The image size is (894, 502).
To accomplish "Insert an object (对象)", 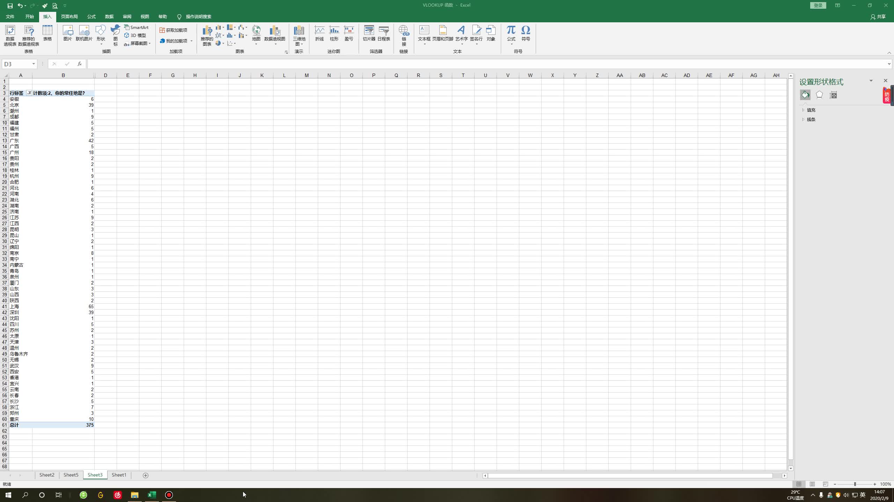I will coord(491,33).
